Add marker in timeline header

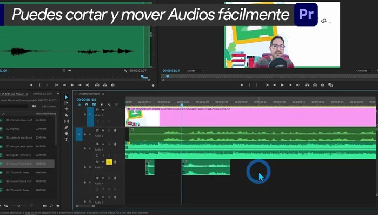click(102, 105)
